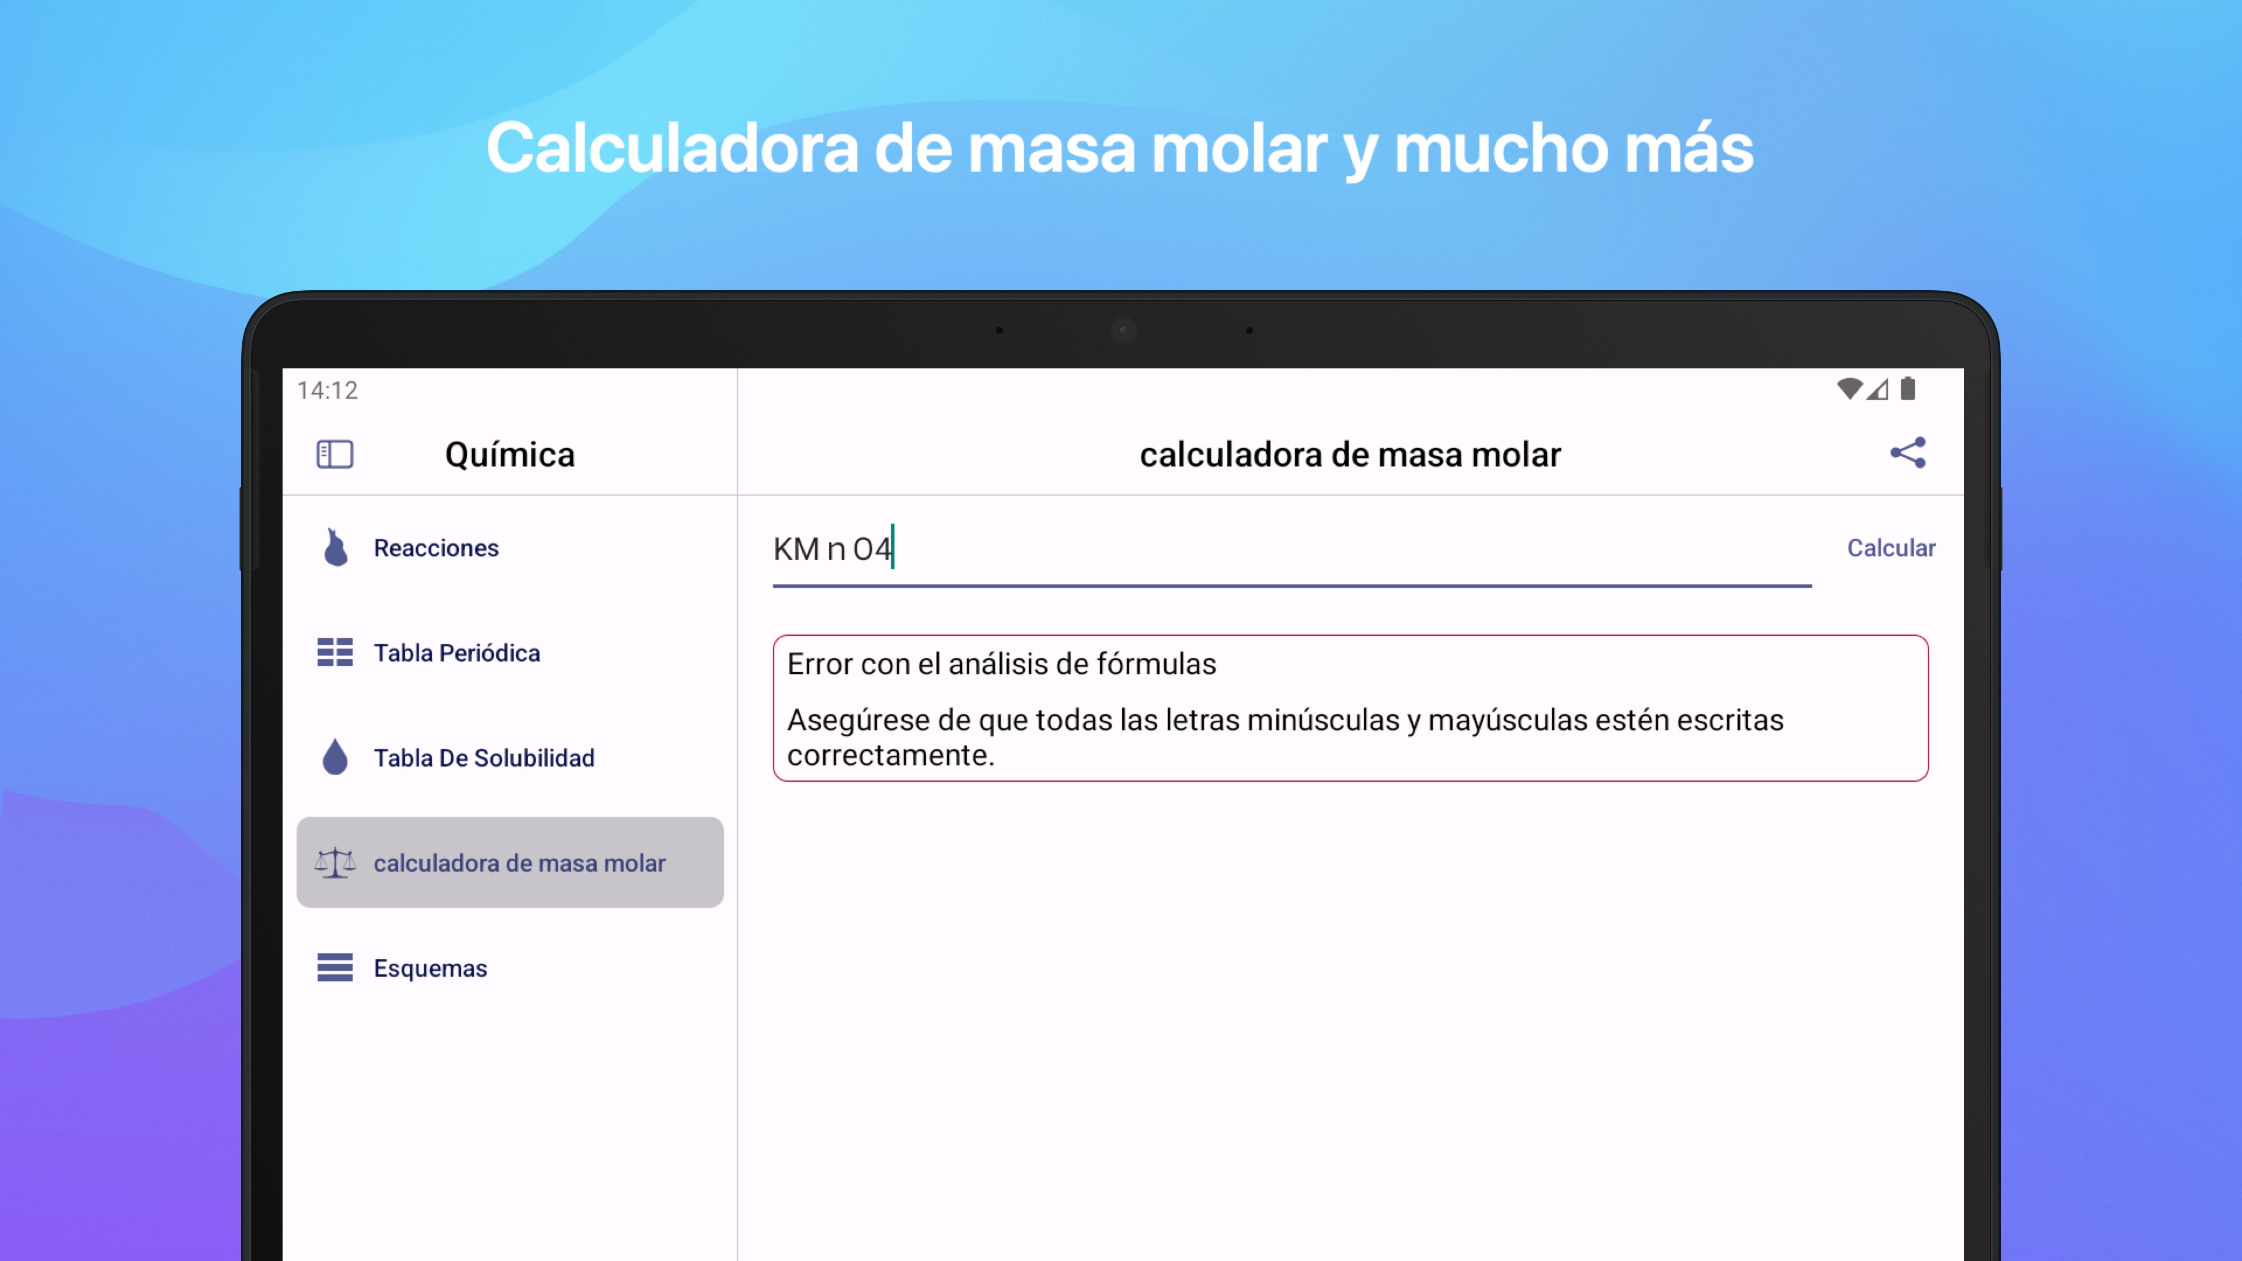Click the 'Asegúrese de que todas las letras' hint
Viewport: 2242px width, 1261px height.
pyautogui.click(x=1286, y=737)
